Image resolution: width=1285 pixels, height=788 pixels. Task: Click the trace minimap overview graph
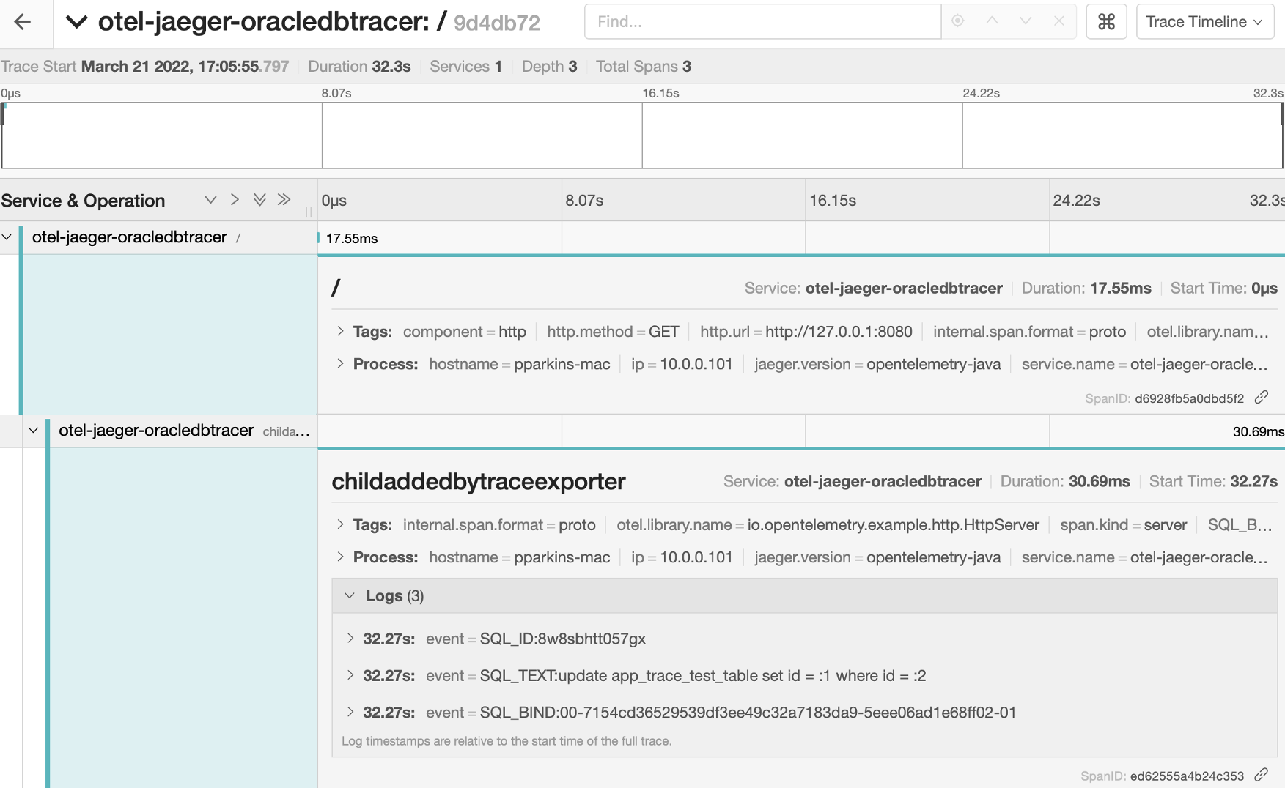pos(642,135)
